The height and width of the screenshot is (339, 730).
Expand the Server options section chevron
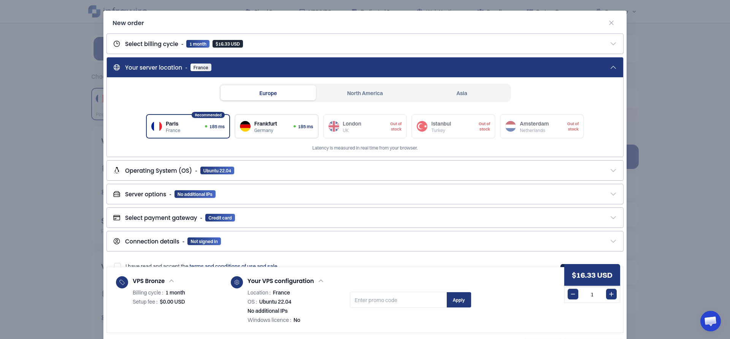point(613,194)
